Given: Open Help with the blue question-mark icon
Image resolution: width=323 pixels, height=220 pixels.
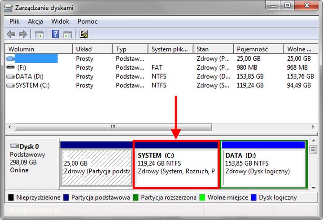Looking at the screenshot, I should click(x=55, y=34).
